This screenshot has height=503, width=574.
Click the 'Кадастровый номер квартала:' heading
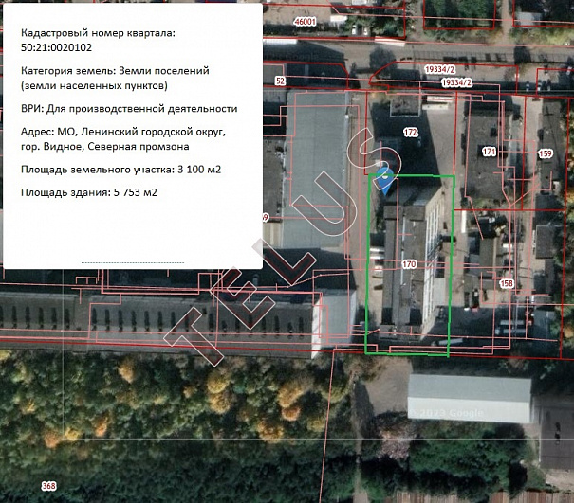98,33
